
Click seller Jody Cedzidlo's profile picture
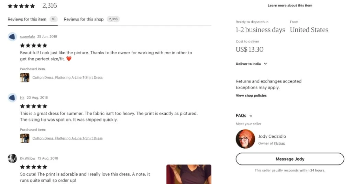pos(245,139)
